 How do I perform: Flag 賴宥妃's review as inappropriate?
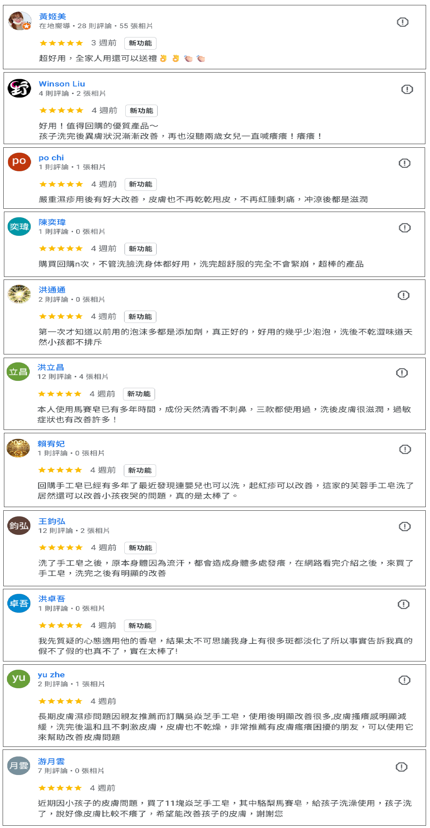[x=405, y=449]
